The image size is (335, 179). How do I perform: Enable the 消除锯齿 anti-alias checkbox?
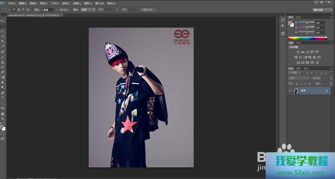(x=57, y=10)
